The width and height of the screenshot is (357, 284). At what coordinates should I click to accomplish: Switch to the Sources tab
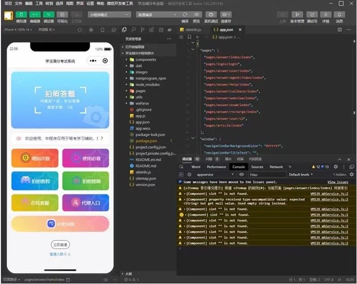point(257,167)
